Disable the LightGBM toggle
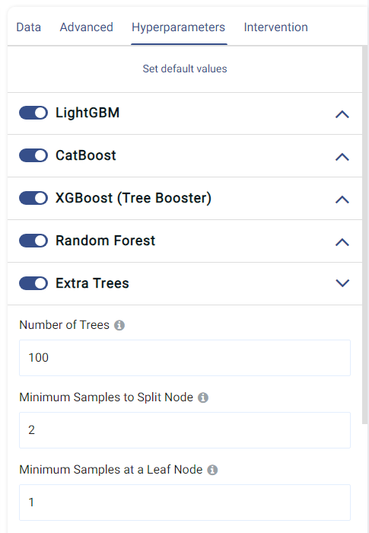Image resolution: width=369 pixels, height=533 pixels. [x=33, y=113]
